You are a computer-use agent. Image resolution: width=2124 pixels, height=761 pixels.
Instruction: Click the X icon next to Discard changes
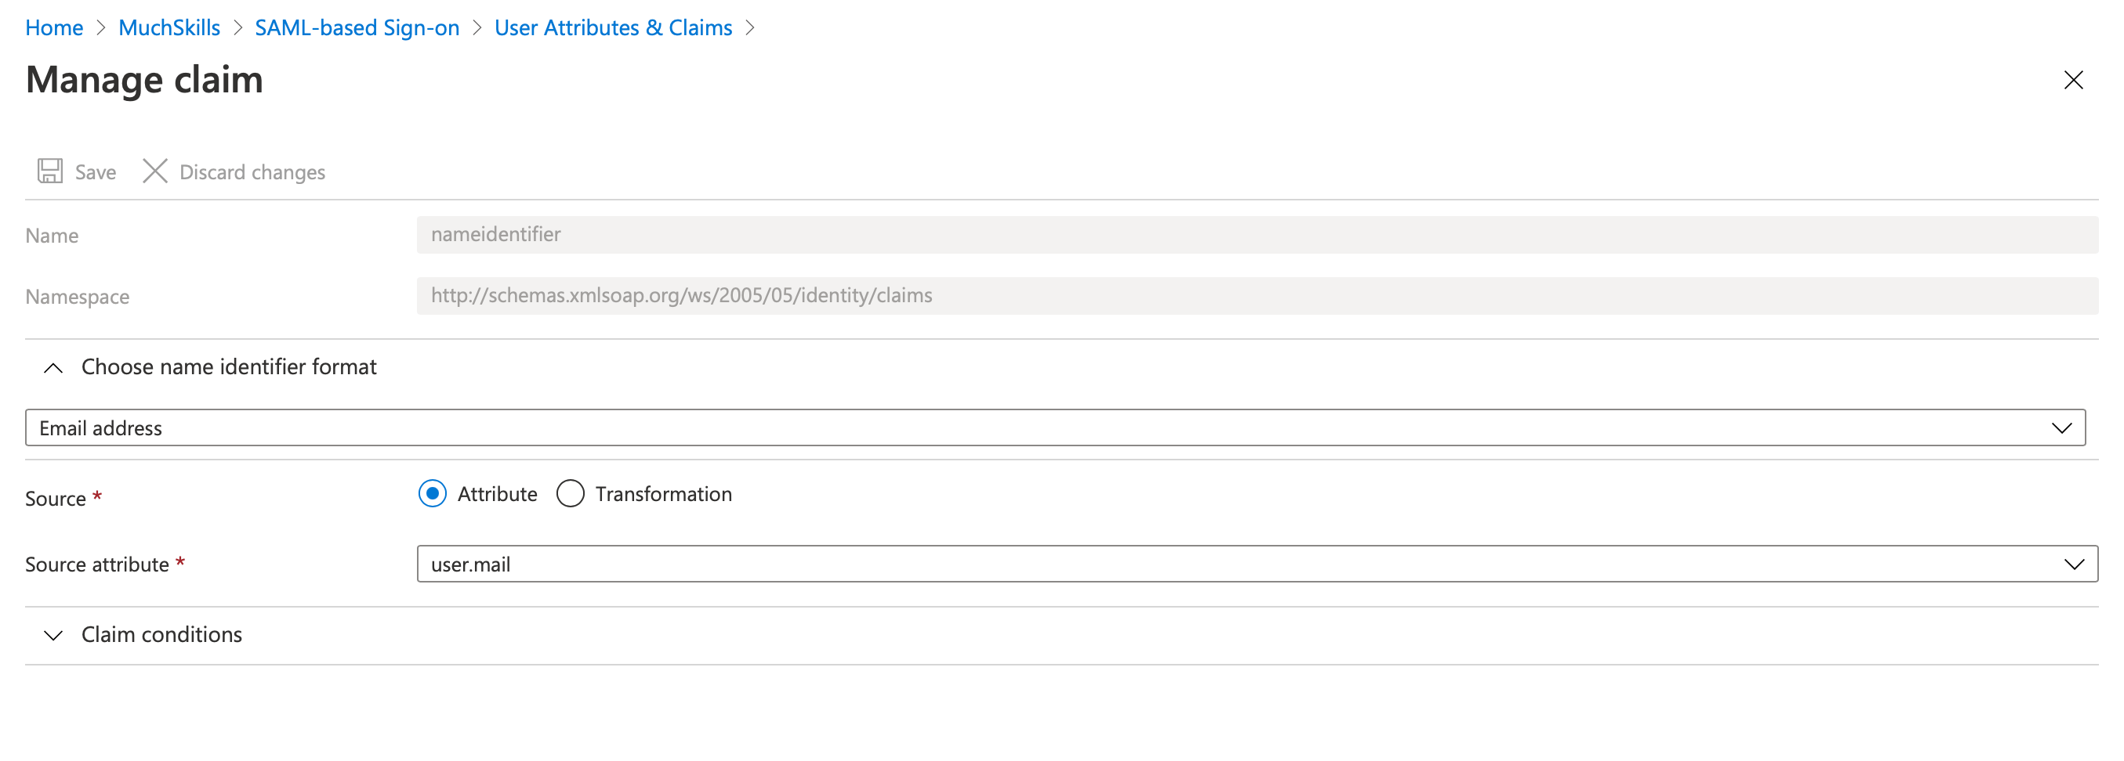coord(155,171)
